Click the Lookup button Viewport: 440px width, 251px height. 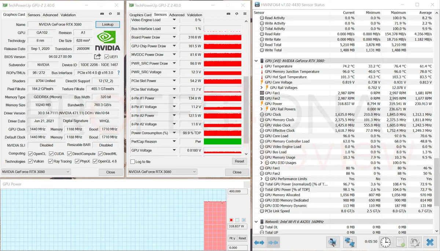click(107, 25)
